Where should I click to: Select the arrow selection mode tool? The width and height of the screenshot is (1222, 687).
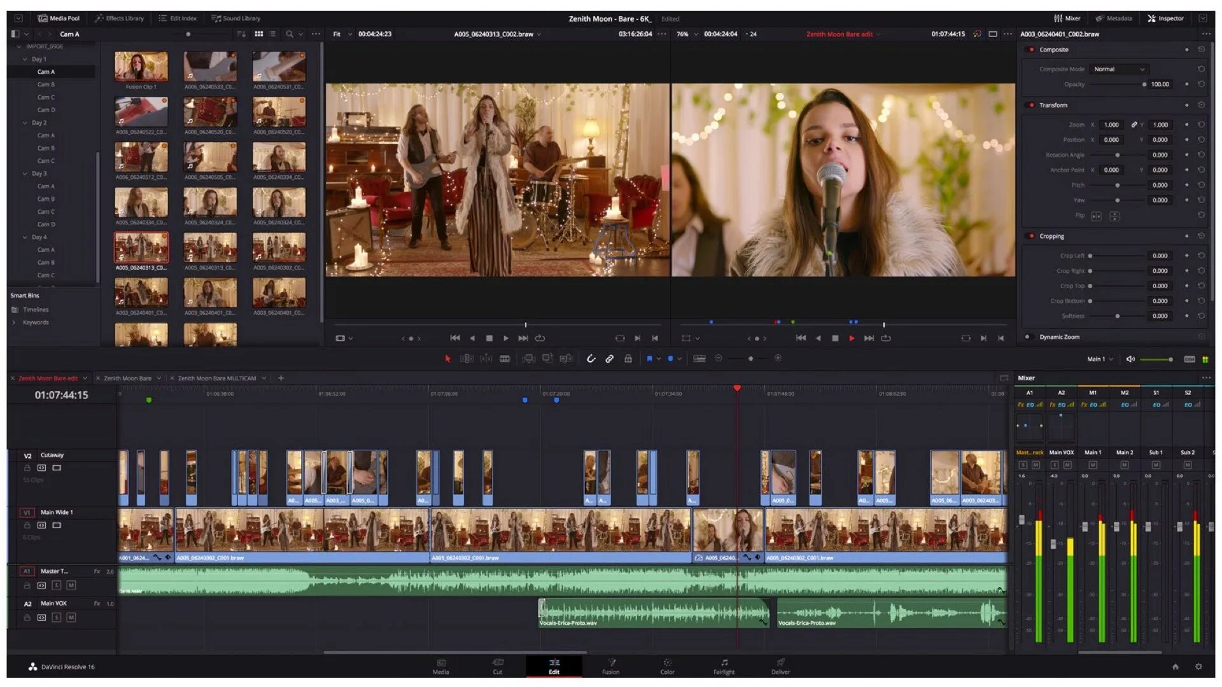[447, 359]
